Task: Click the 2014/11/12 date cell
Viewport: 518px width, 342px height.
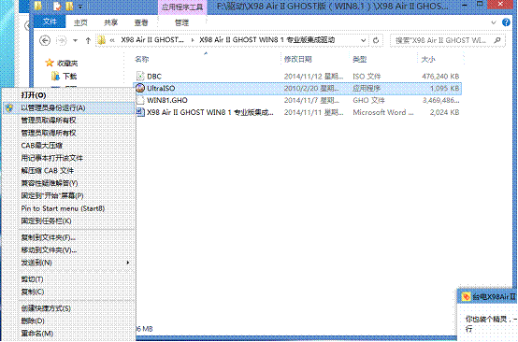Action: [313, 77]
